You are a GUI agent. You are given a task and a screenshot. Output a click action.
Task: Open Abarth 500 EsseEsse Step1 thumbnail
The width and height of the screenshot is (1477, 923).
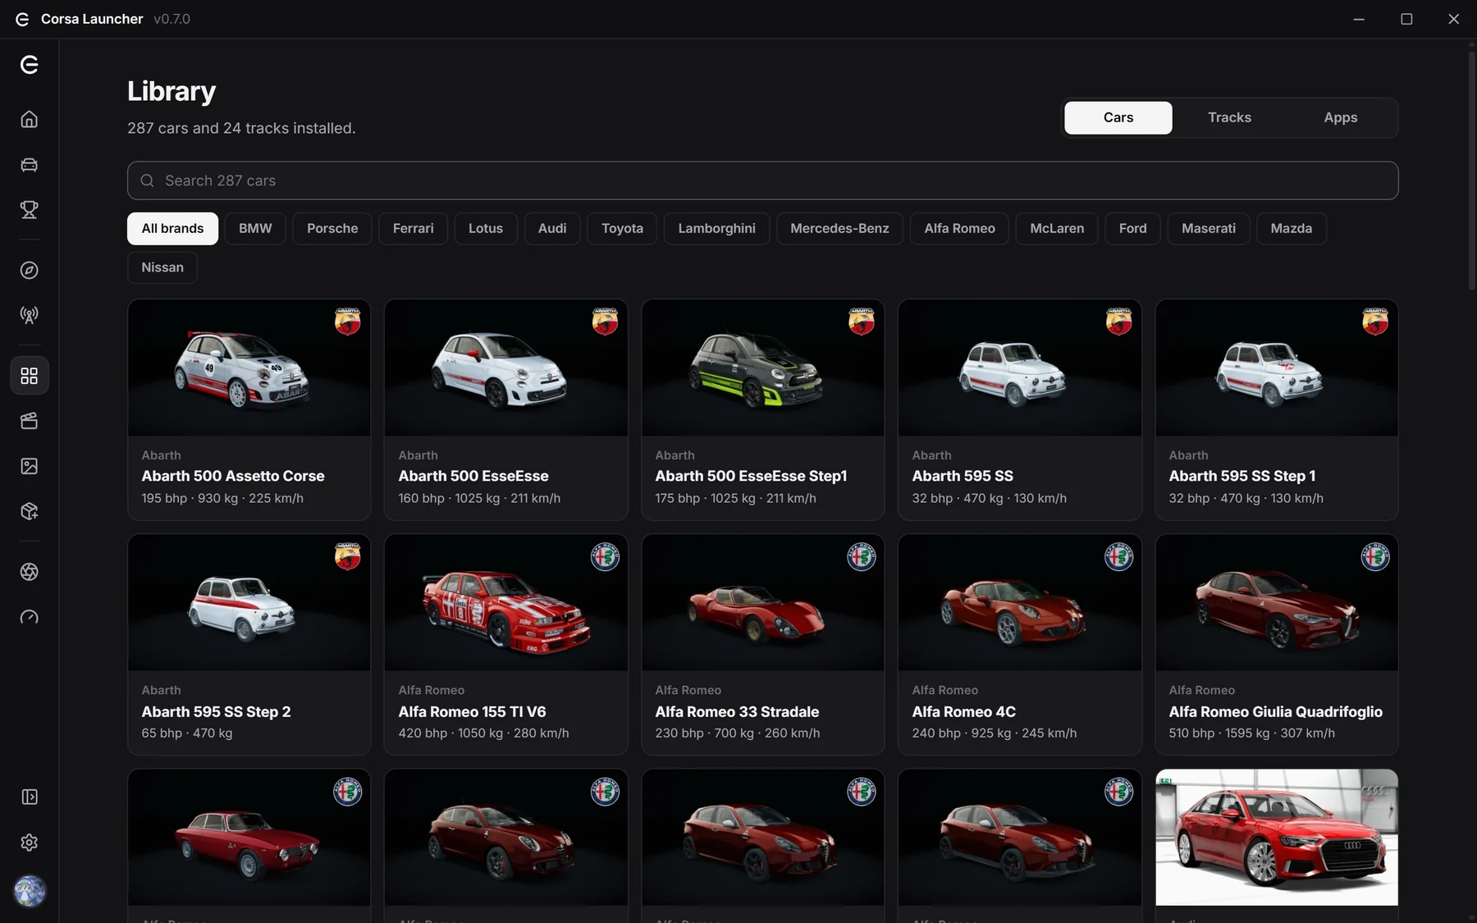(762, 368)
